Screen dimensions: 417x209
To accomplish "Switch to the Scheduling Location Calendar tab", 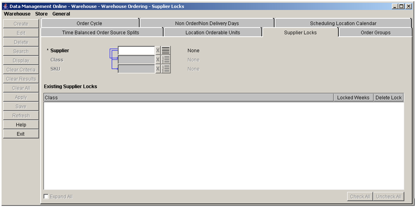I will point(343,23).
